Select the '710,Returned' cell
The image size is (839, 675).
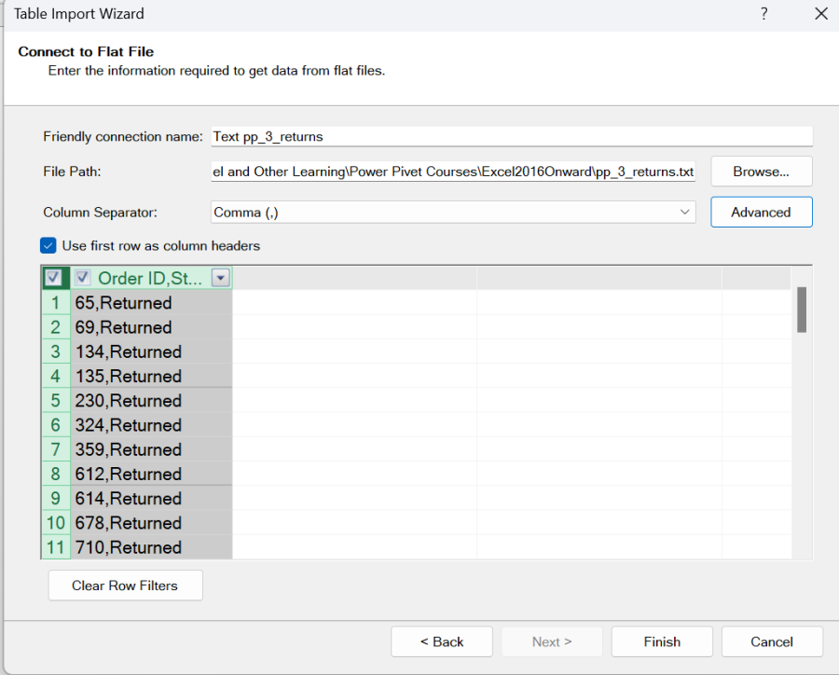point(151,547)
